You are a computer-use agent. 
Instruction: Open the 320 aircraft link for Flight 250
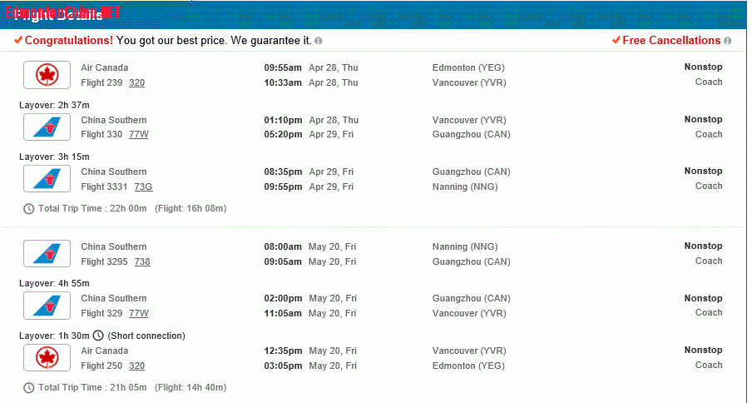click(136, 366)
